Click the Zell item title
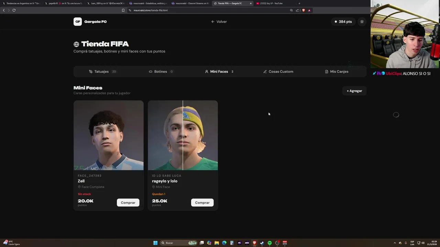The width and height of the screenshot is (440, 247). [x=81, y=181]
